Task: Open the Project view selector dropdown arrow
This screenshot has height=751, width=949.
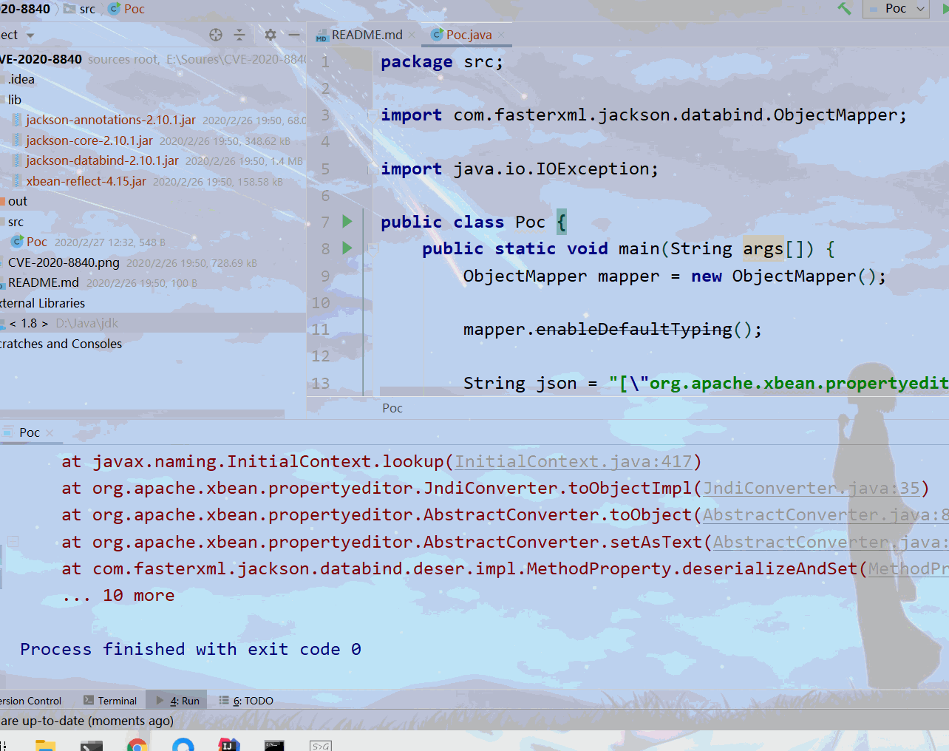Action: click(x=30, y=35)
